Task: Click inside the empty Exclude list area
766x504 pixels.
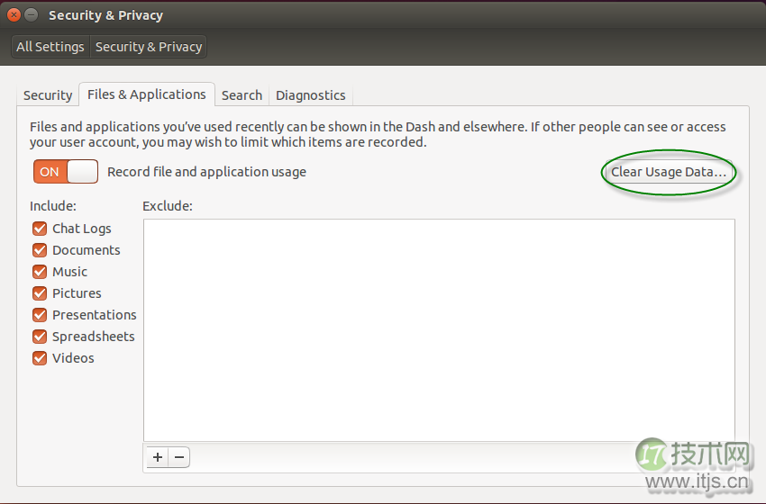Action: 438,329
